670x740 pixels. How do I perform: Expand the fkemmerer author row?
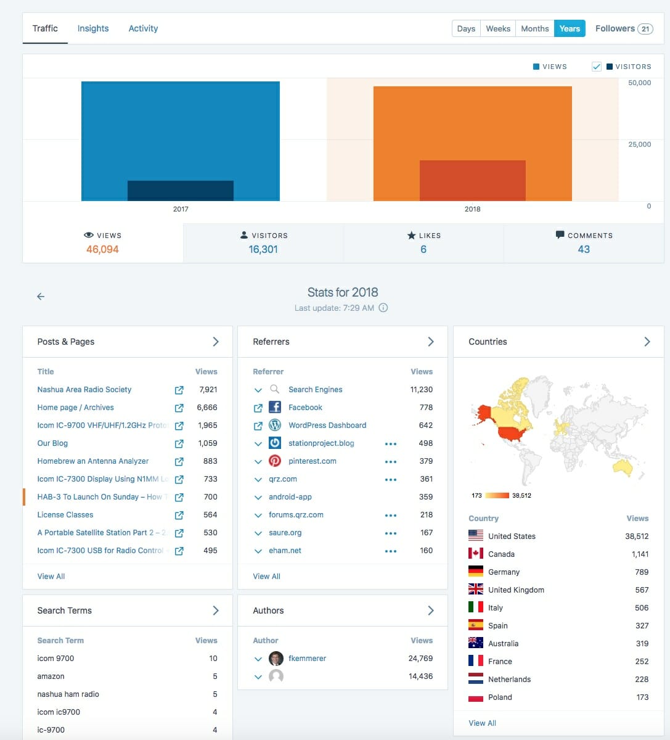click(x=258, y=659)
